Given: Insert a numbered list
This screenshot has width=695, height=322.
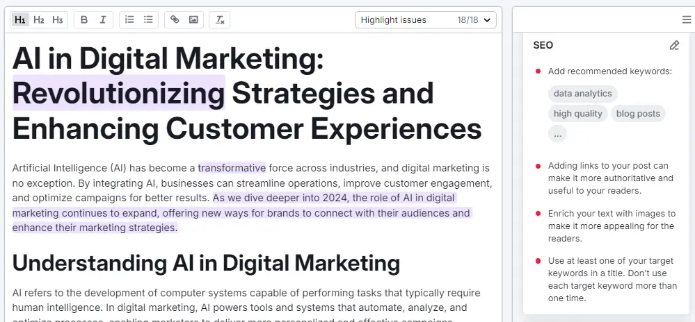Looking at the screenshot, I should click(129, 20).
